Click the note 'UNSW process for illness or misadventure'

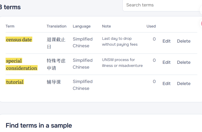coord(122,63)
